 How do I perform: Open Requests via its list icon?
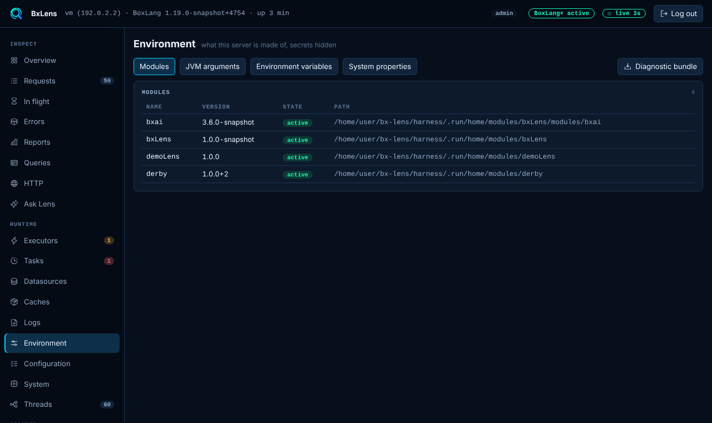coord(14,81)
